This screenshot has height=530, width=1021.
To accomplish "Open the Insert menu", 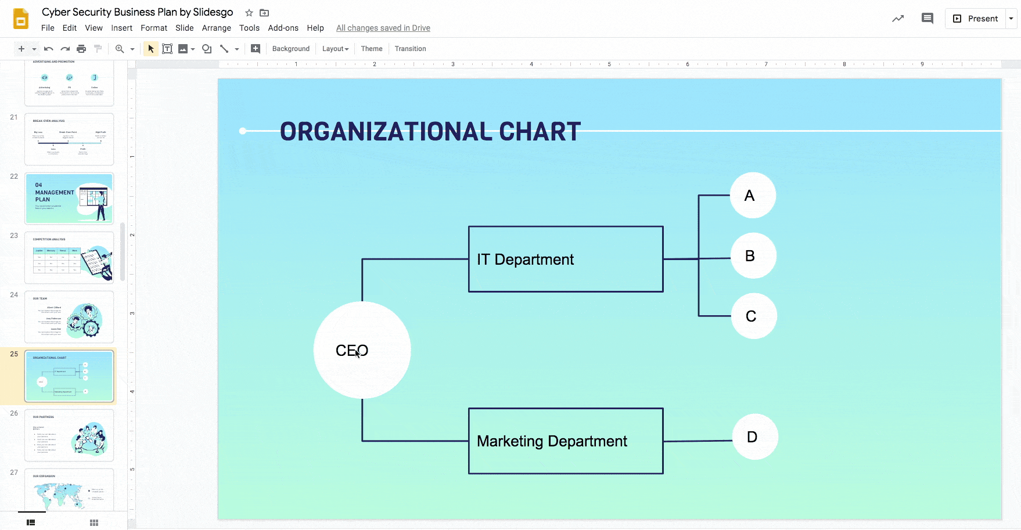I will [122, 28].
